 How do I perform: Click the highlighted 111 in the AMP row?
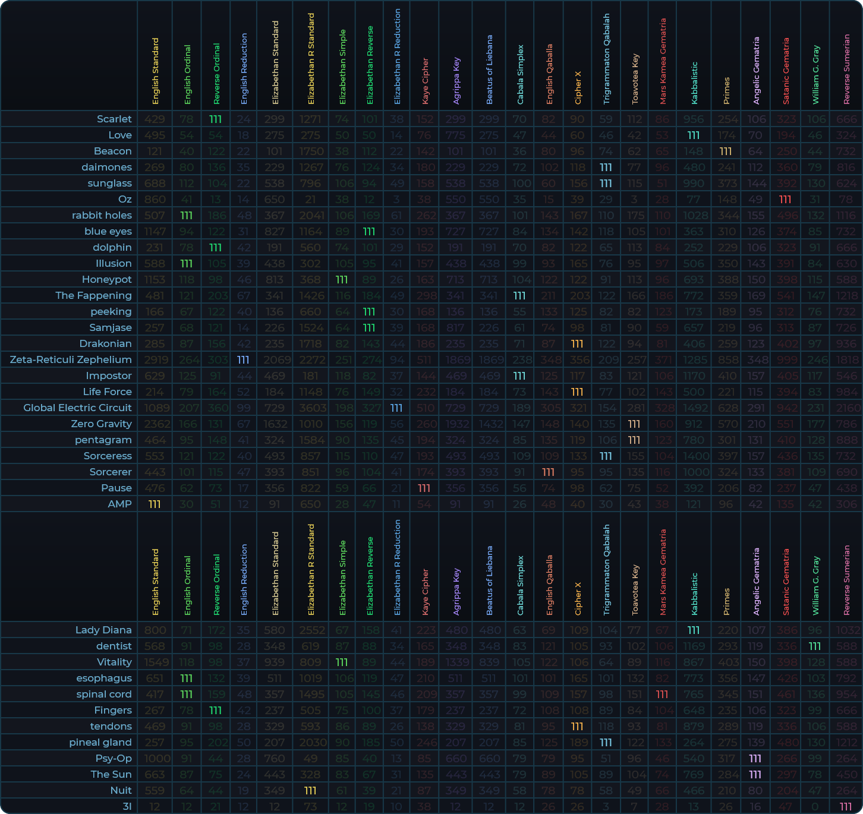point(155,504)
